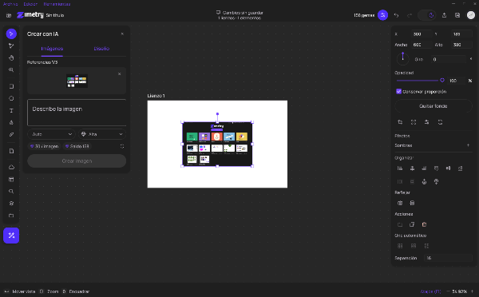The image size is (479, 297).
Task: Select the image on Lienzo 1 canvas
Action: [217, 144]
